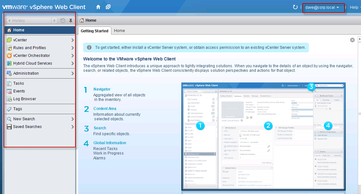This screenshot has width=361, height=194.
Task: Click the Events icon in navigator
Action: pos(9,91)
